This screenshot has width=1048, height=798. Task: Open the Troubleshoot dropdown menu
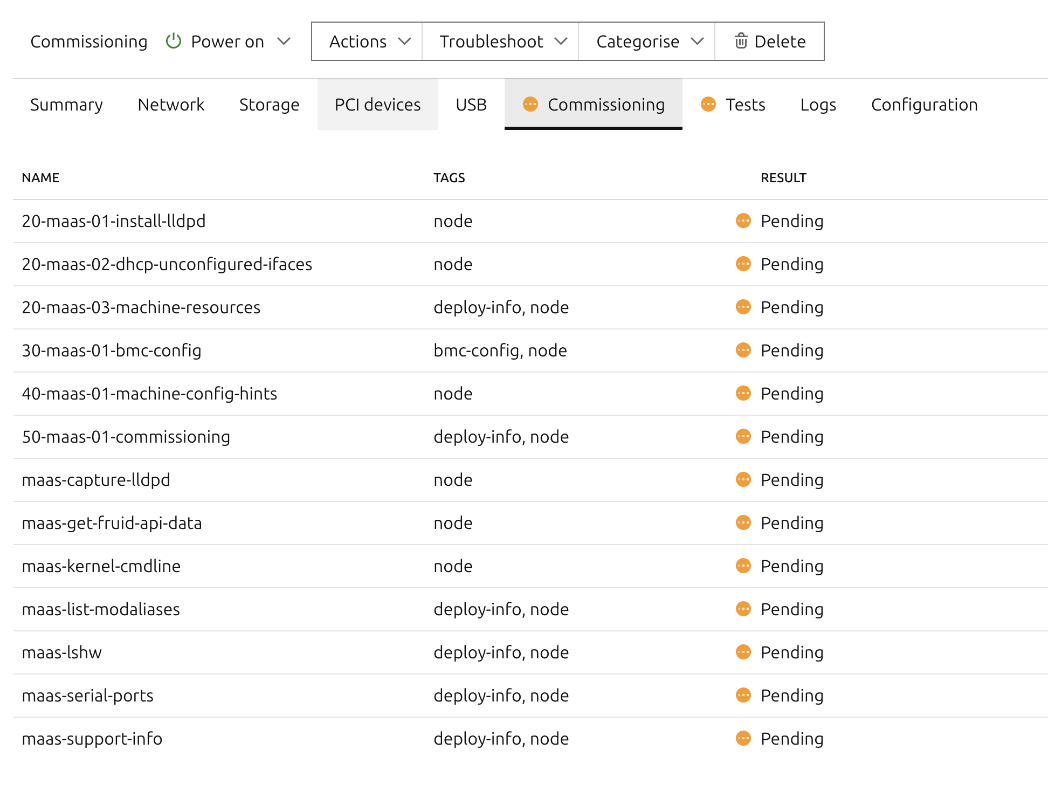pos(501,41)
